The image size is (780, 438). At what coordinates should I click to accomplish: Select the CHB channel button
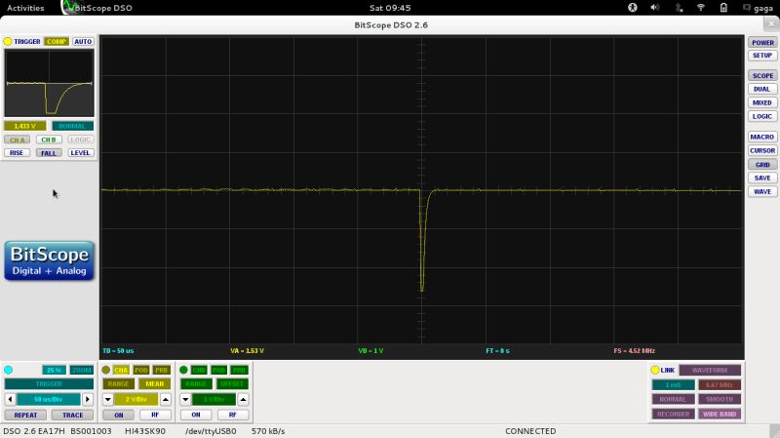click(x=199, y=370)
